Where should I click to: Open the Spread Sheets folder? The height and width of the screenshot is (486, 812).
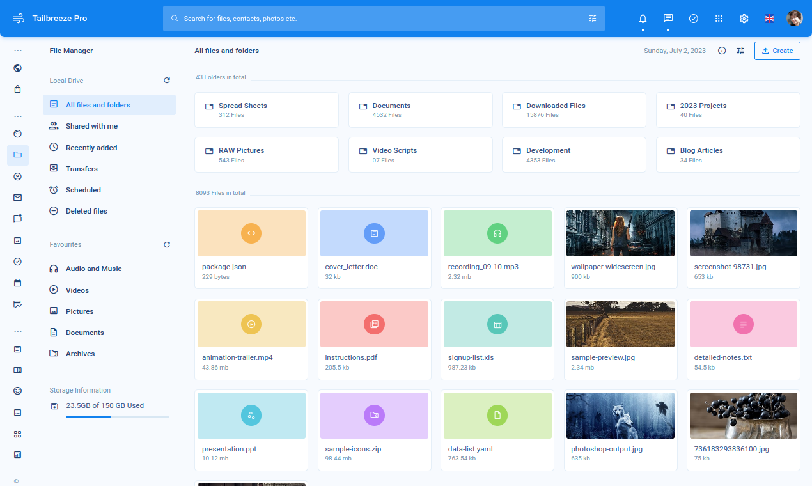click(267, 110)
